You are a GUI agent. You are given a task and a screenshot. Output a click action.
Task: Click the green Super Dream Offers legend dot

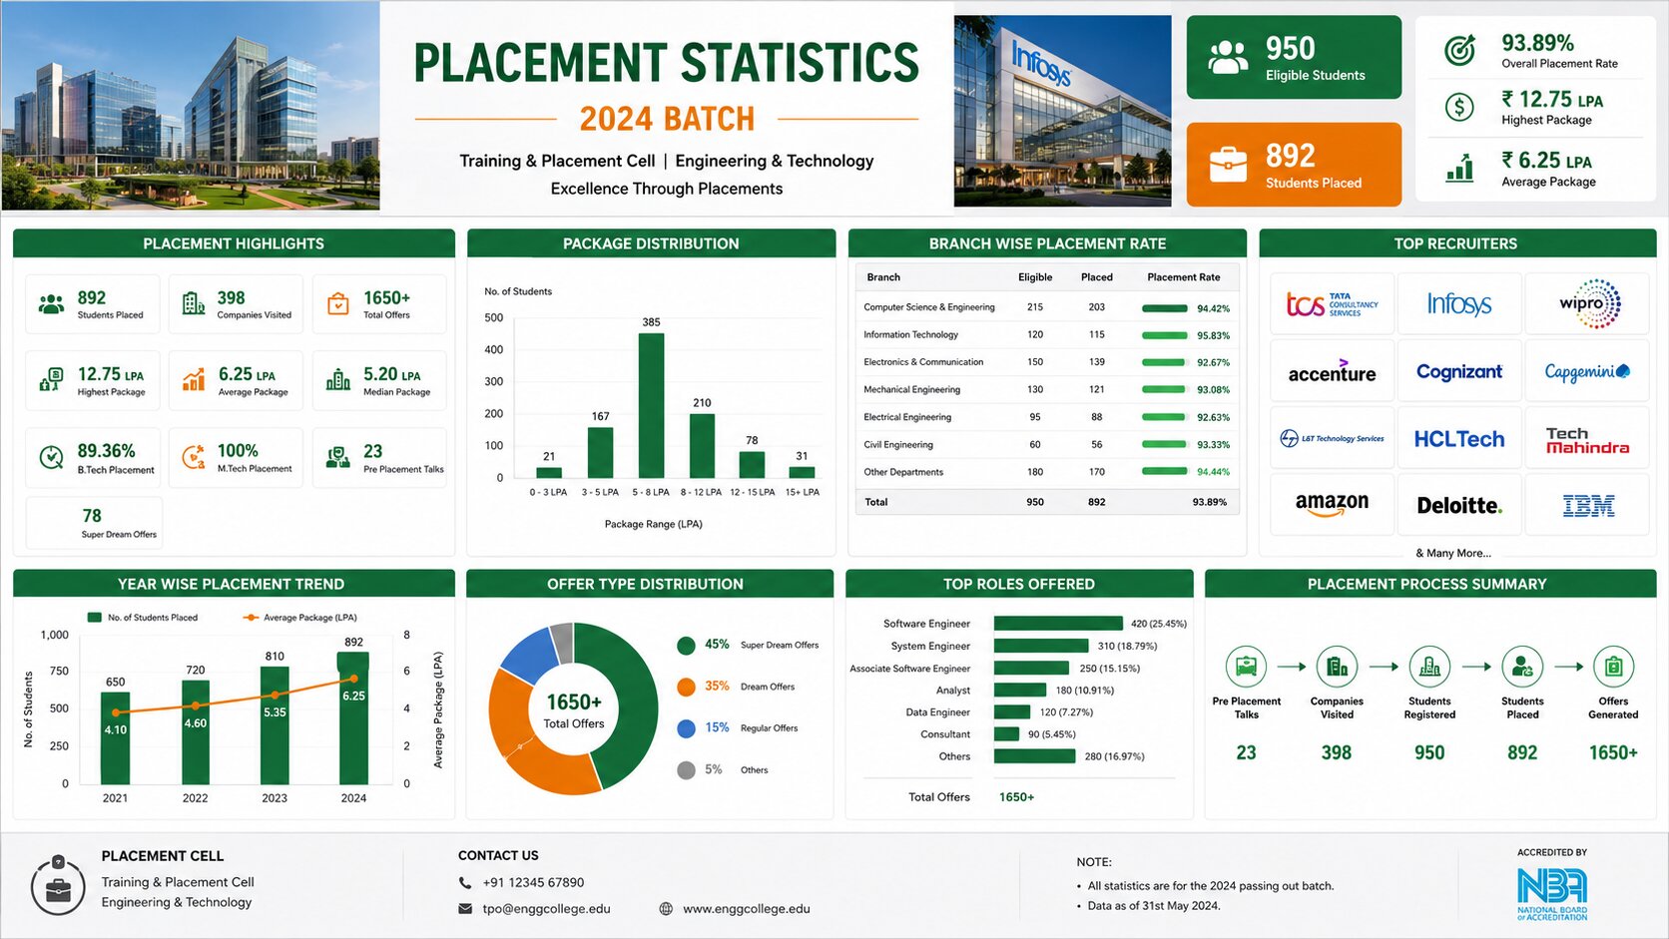point(686,646)
